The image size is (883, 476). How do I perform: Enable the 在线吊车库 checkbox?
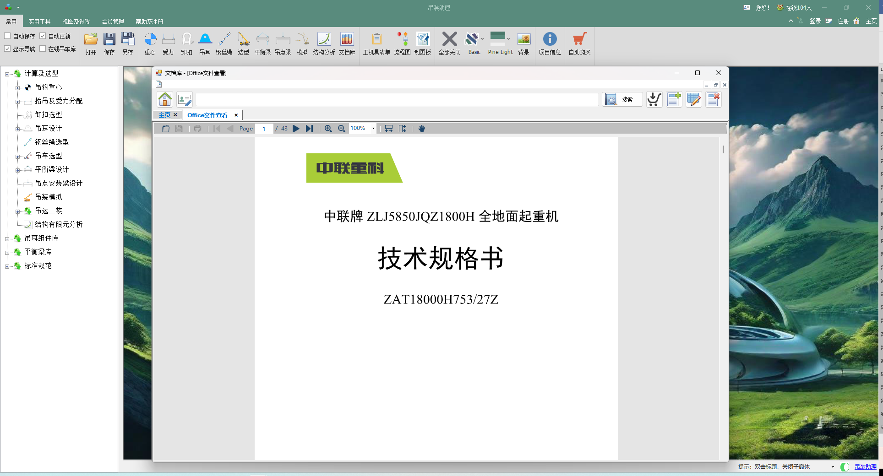click(x=43, y=49)
